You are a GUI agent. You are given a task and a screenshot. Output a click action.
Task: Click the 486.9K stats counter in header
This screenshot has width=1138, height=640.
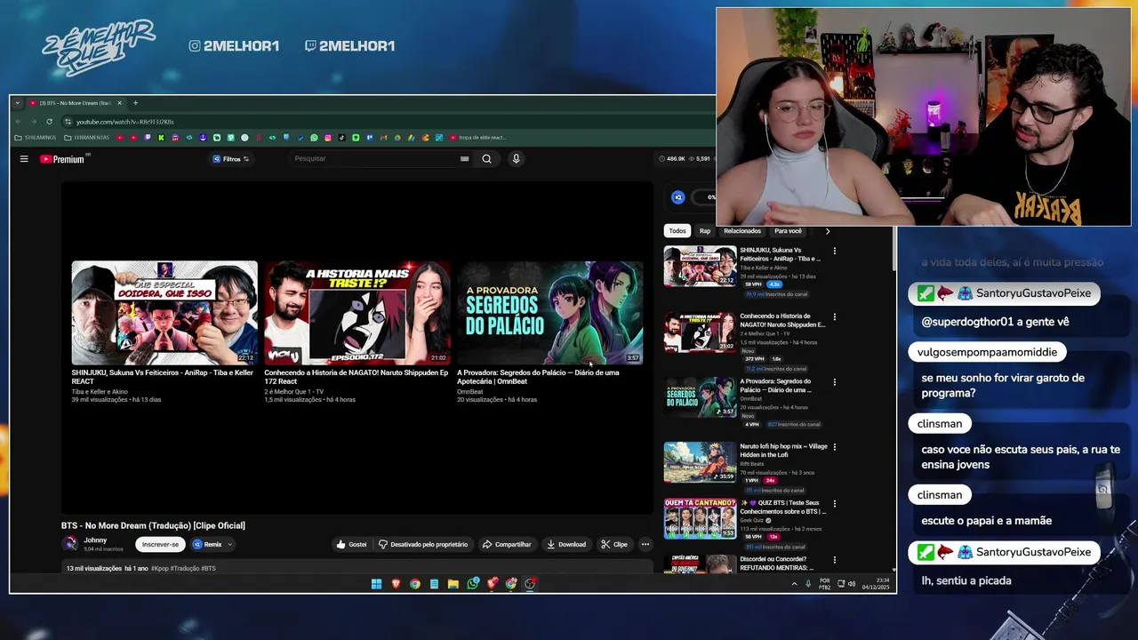tap(672, 159)
